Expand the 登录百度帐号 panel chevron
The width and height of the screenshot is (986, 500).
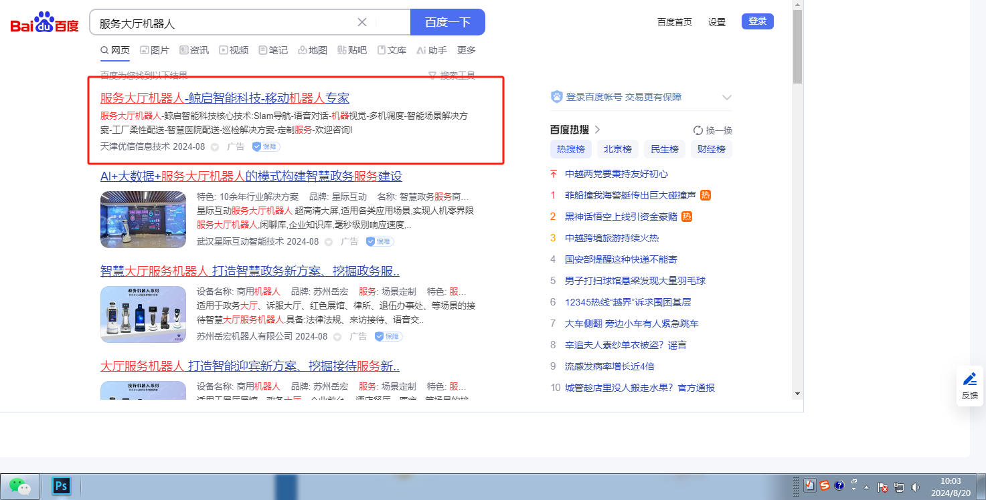(727, 98)
